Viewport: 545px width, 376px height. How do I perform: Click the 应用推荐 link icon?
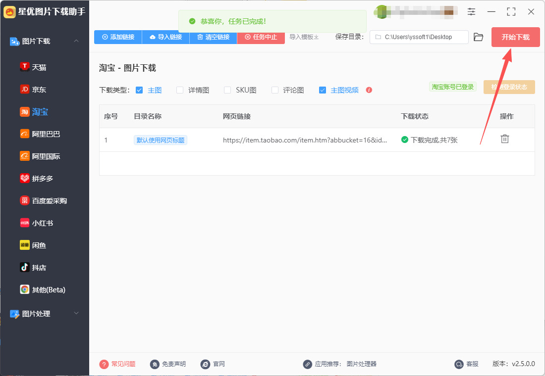[307, 364]
